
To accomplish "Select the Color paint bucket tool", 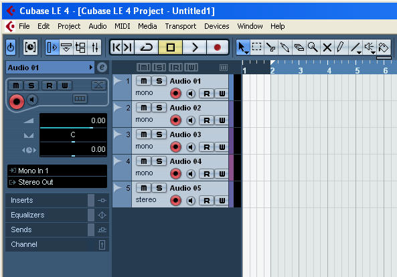I will tap(384, 48).
